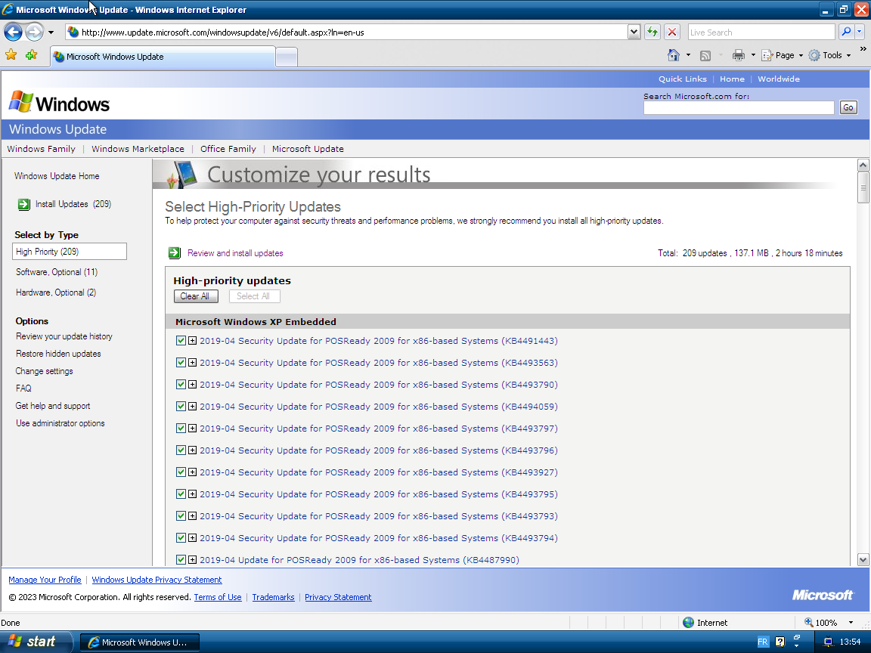Viewport: 871px width, 653px height.
Task: Click the Refresh page icon
Action: (652, 32)
